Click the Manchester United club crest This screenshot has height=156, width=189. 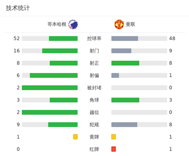point(119,24)
